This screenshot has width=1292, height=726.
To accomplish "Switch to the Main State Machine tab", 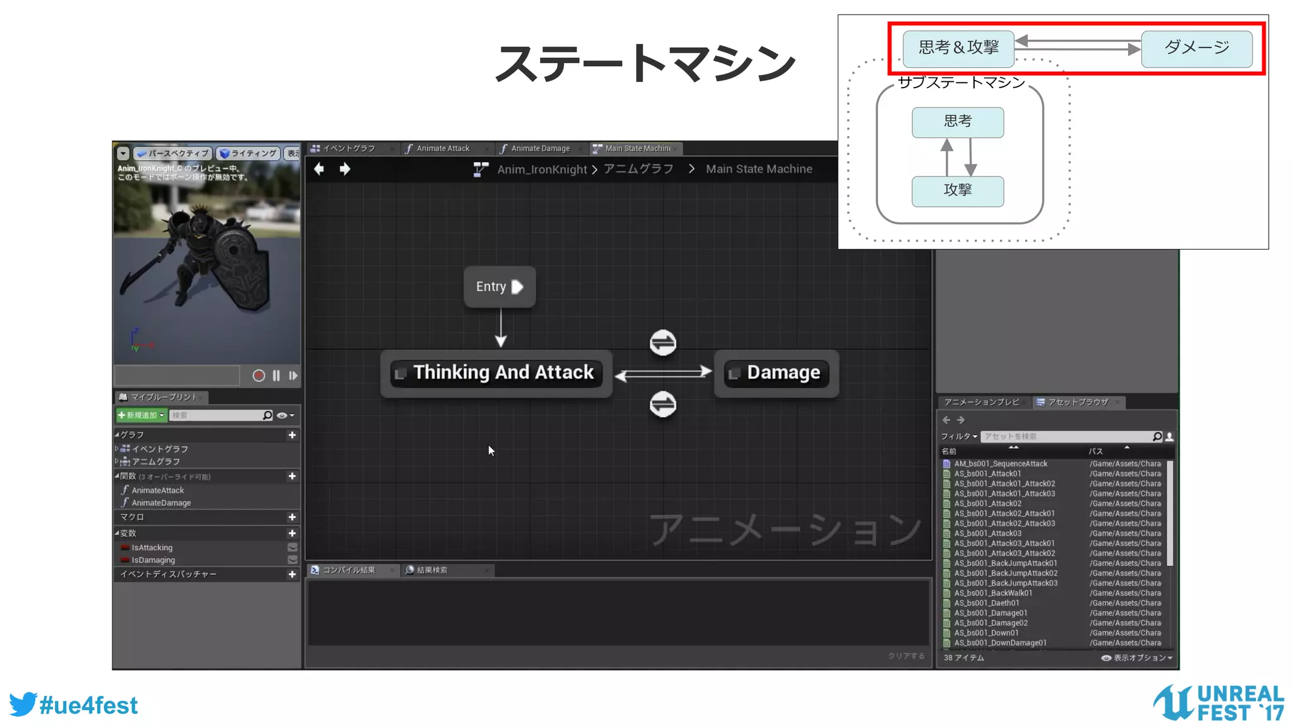I will [637, 149].
